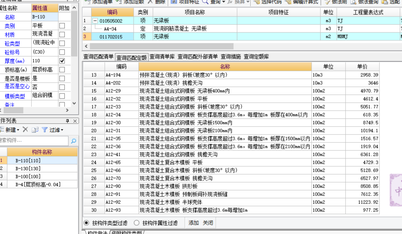Screen dimensions: 402x234
Task: Pin the component list panel
Action: coord(67,121)
